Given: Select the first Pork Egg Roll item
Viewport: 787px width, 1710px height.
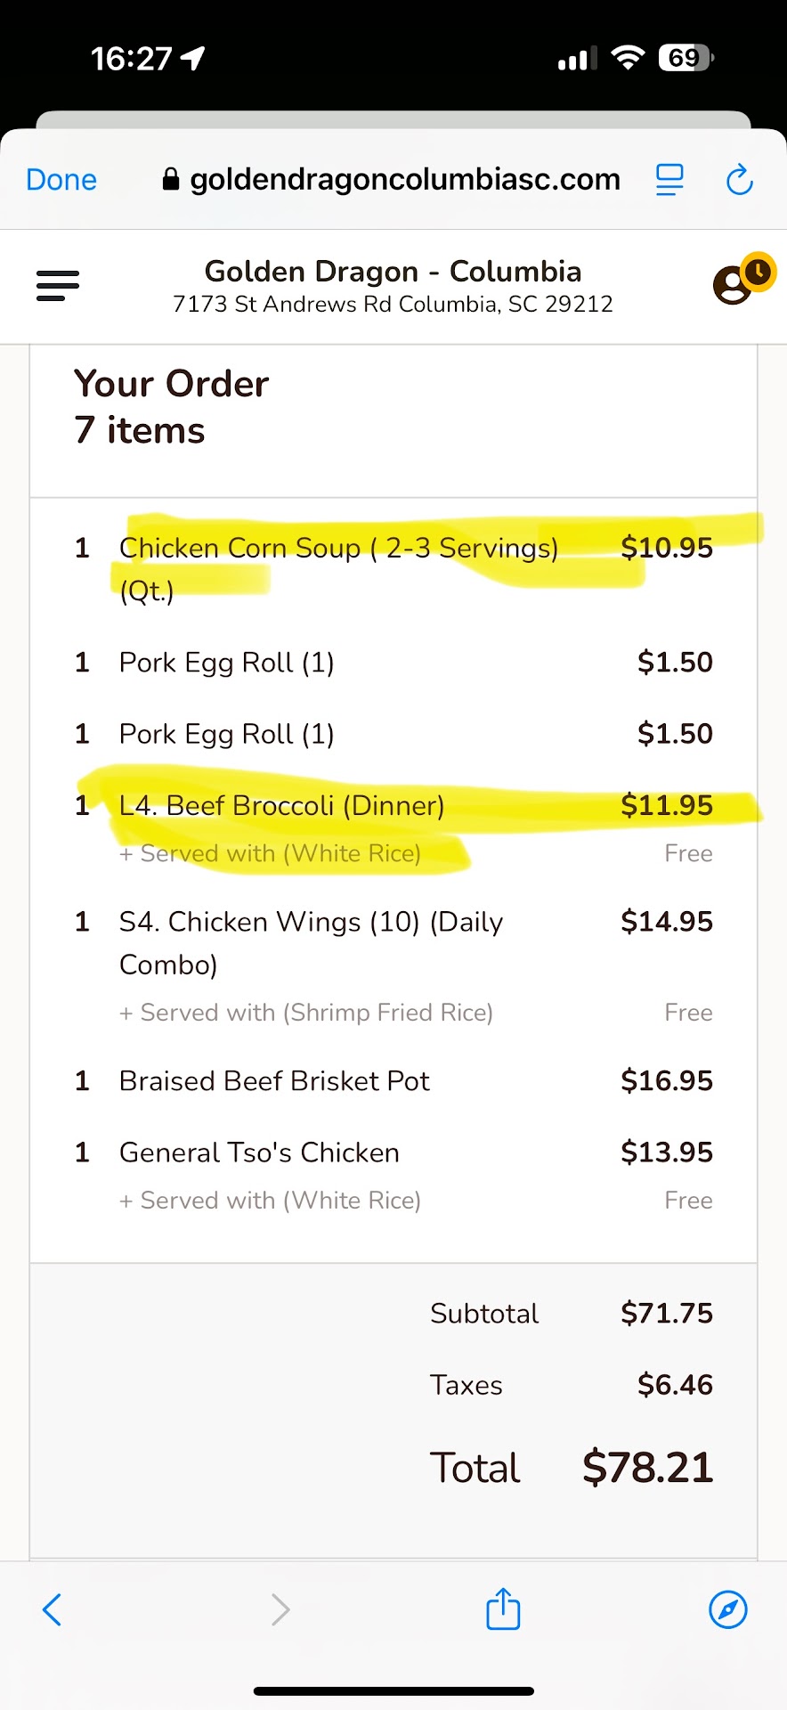Looking at the screenshot, I should point(227,663).
